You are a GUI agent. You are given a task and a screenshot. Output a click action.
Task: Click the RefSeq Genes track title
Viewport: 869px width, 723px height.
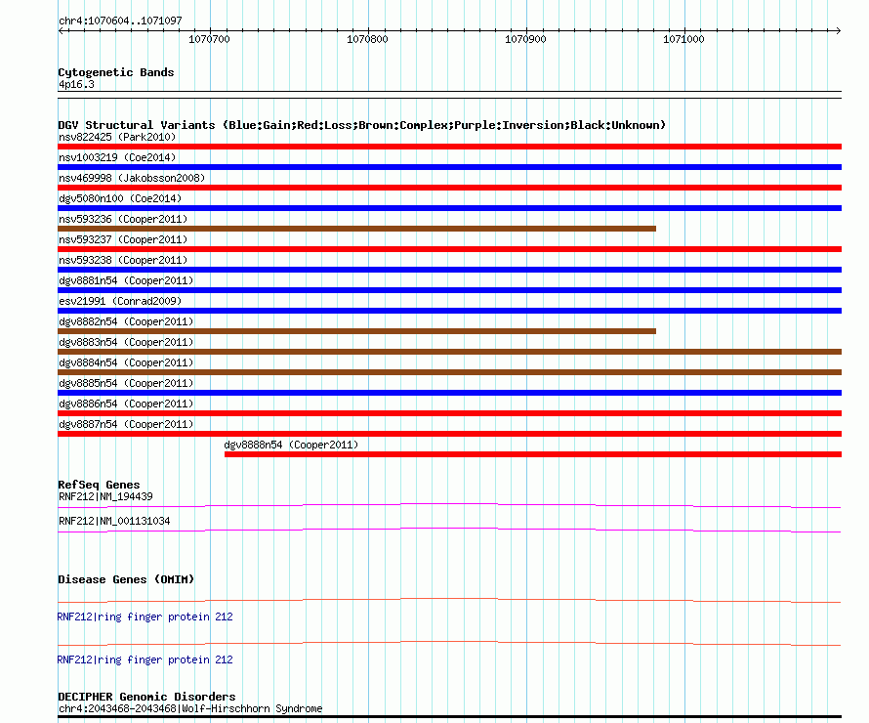pos(99,485)
